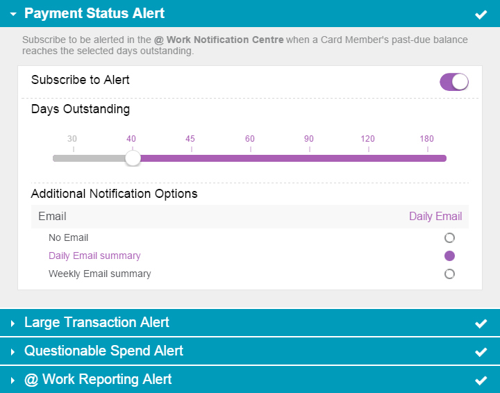Click the Daily Email summary label
This screenshot has width=500, height=393.
click(x=94, y=256)
